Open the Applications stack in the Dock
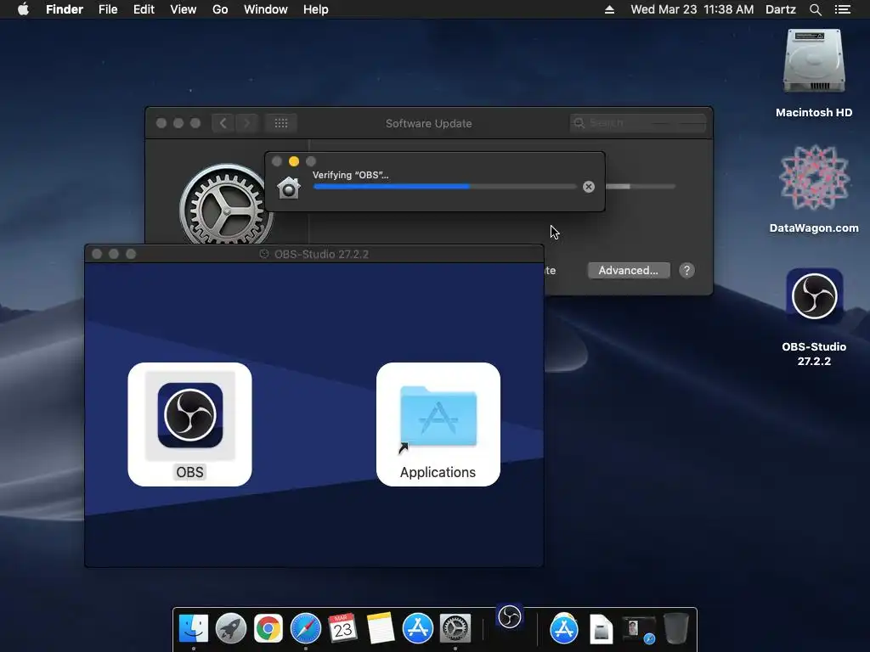The height and width of the screenshot is (652, 870). point(564,628)
